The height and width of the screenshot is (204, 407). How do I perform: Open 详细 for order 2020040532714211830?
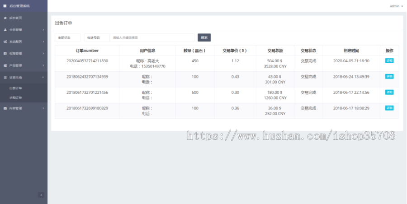tap(389, 60)
